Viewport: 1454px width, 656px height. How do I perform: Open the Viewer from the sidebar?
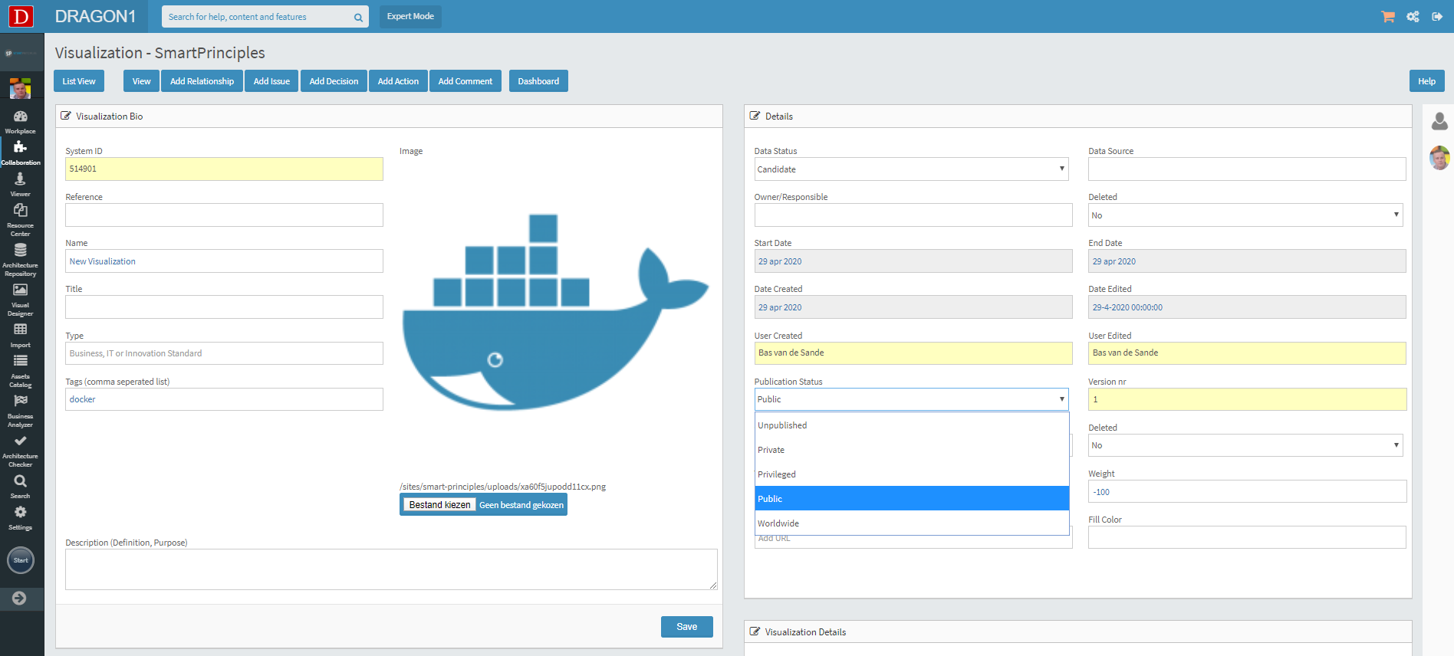pos(21,179)
